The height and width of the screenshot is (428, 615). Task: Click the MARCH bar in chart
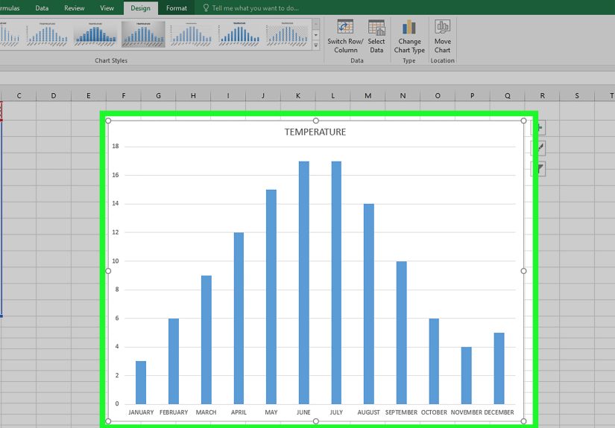[206, 339]
